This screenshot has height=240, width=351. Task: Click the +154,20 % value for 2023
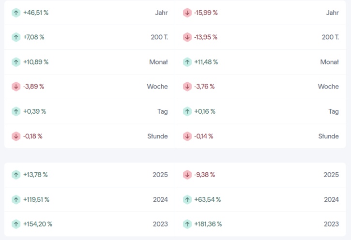pyautogui.click(x=38, y=224)
